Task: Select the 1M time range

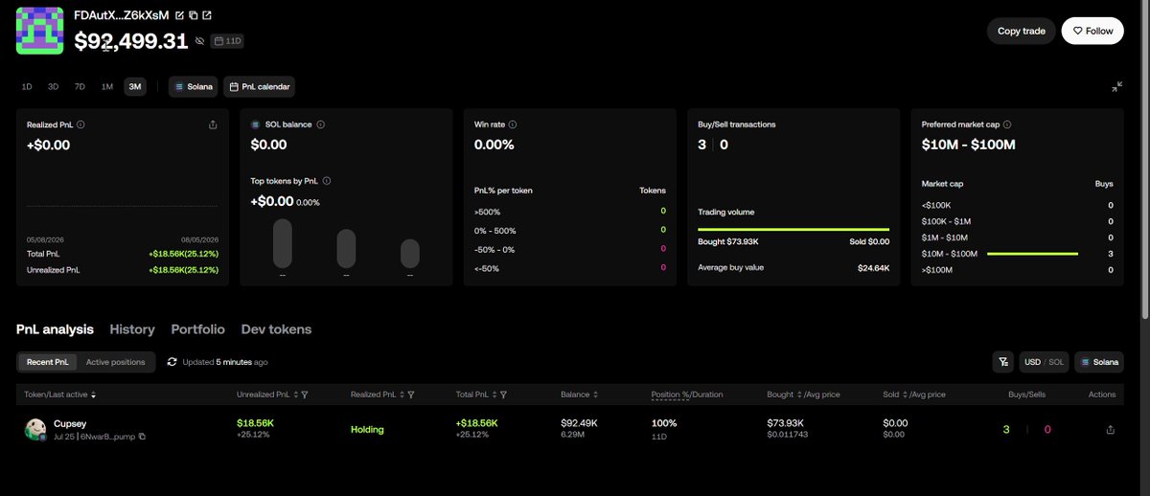Action: pos(107,86)
